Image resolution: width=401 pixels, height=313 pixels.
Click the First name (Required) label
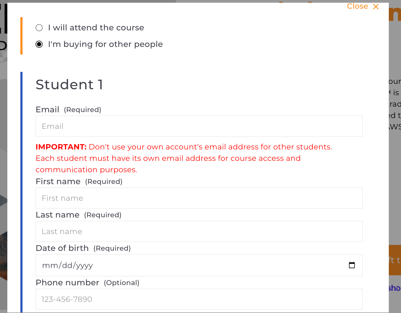[x=79, y=181]
